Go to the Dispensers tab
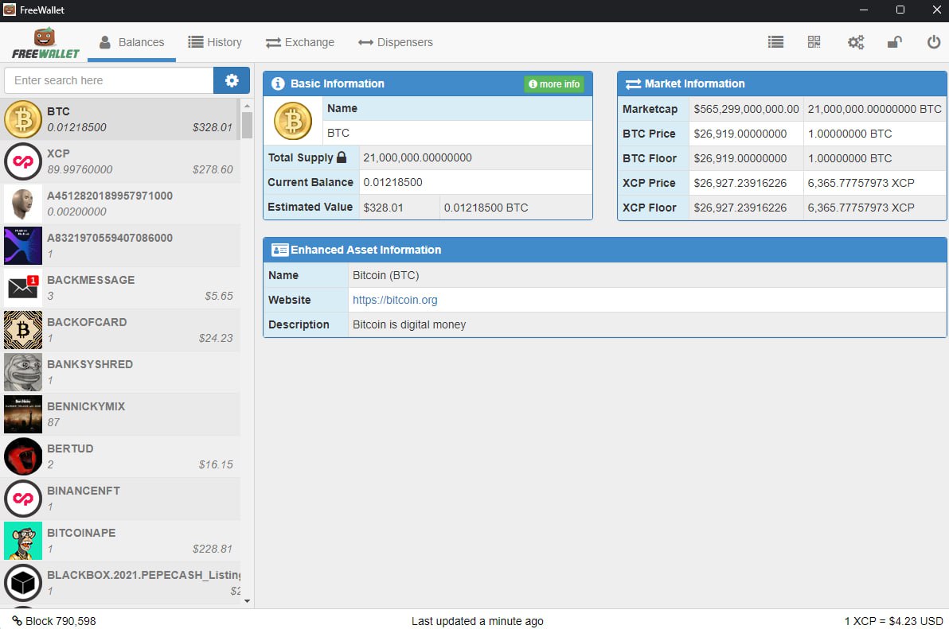This screenshot has height=629, width=949. [395, 42]
